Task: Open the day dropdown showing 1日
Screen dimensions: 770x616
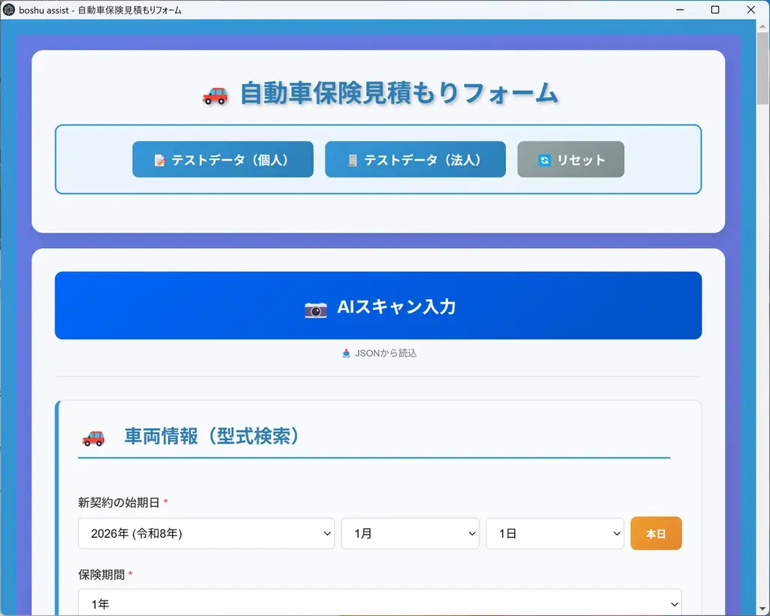Action: [x=555, y=533]
